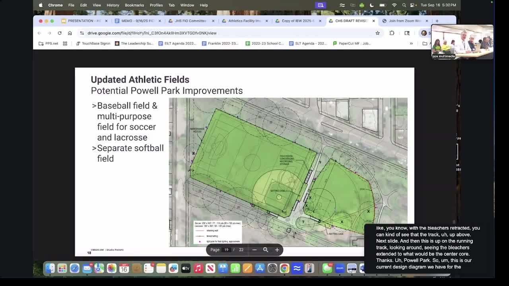Open the PPS.net bookmark
This screenshot has width=509, height=286.
click(48, 43)
